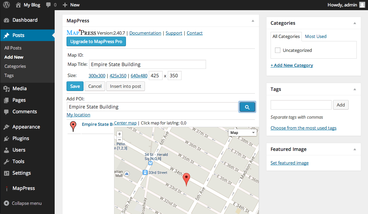This screenshot has width=368, height=214.
Task: Focus the map height field
Action: tap(174, 76)
